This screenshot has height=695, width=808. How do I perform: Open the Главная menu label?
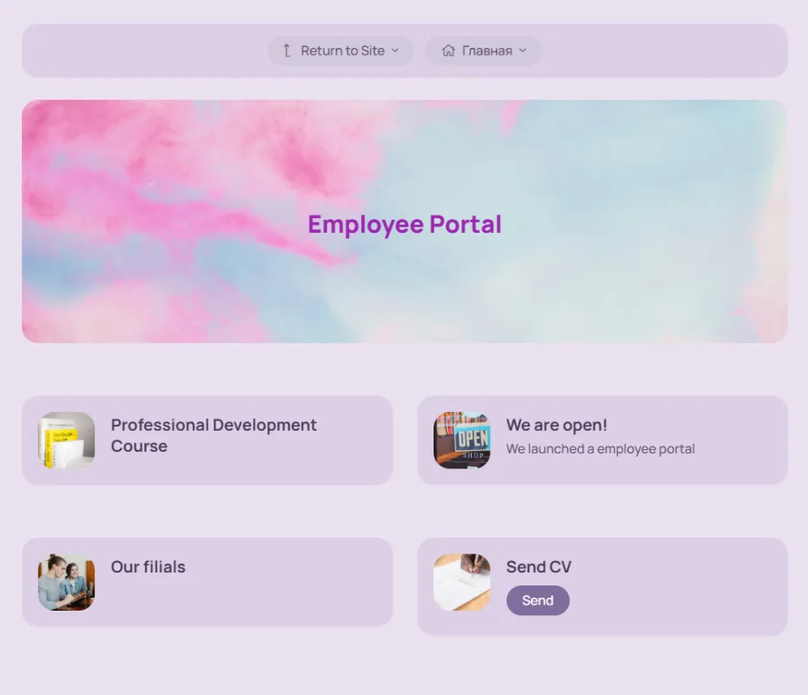click(487, 50)
